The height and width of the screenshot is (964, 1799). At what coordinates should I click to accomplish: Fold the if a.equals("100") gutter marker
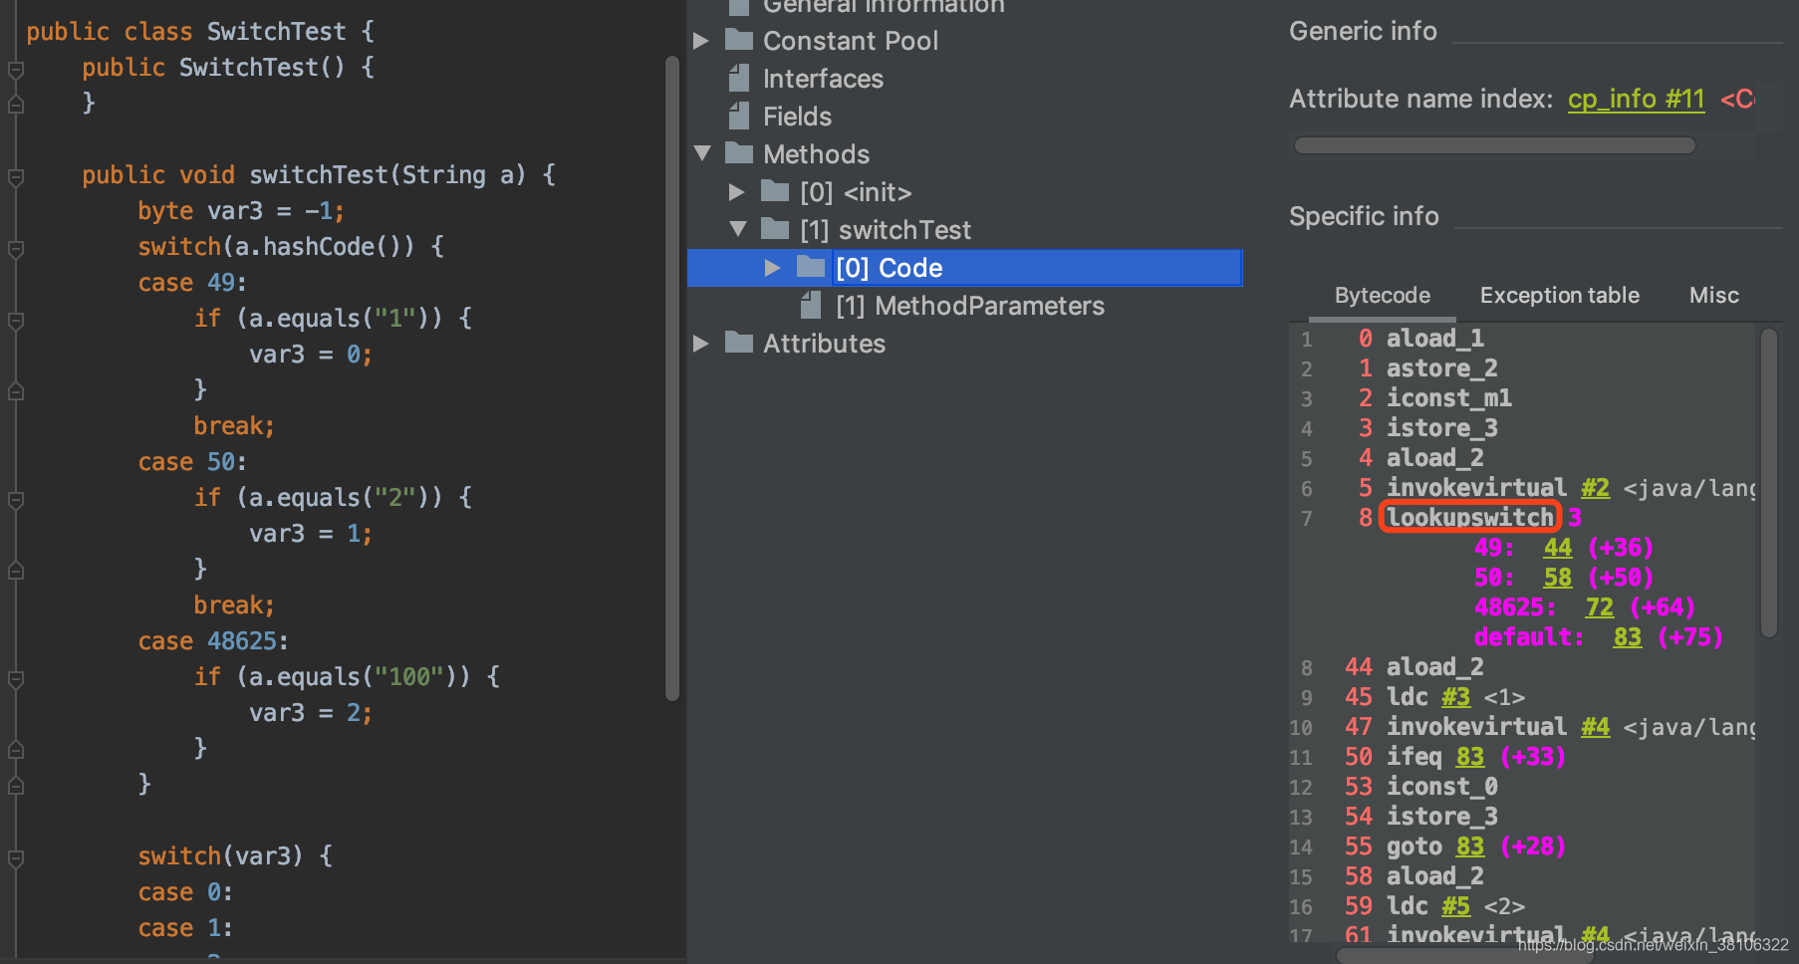[15, 679]
